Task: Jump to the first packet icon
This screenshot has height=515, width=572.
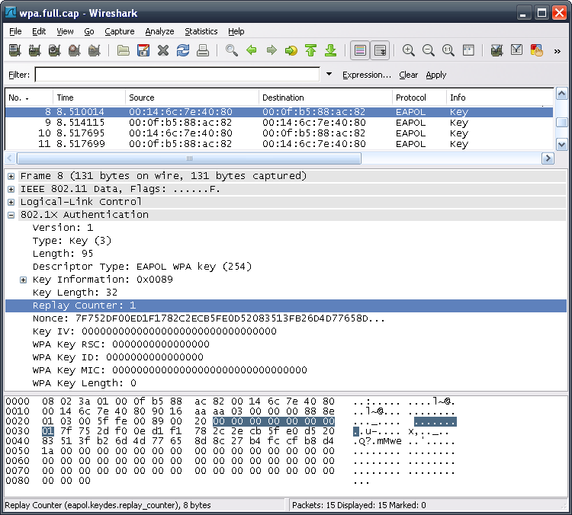Action: (311, 50)
